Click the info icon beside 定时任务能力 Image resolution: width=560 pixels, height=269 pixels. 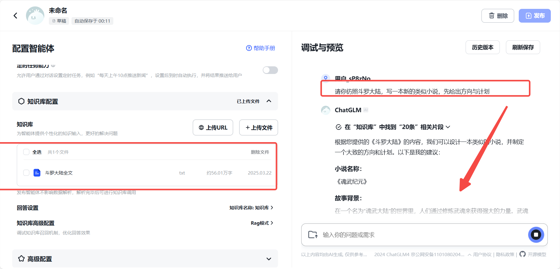pyautogui.click(x=53, y=65)
